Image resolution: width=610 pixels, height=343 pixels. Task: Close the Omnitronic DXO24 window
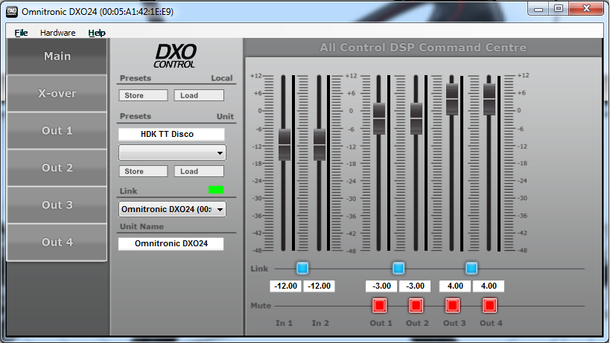pyautogui.click(x=586, y=8)
